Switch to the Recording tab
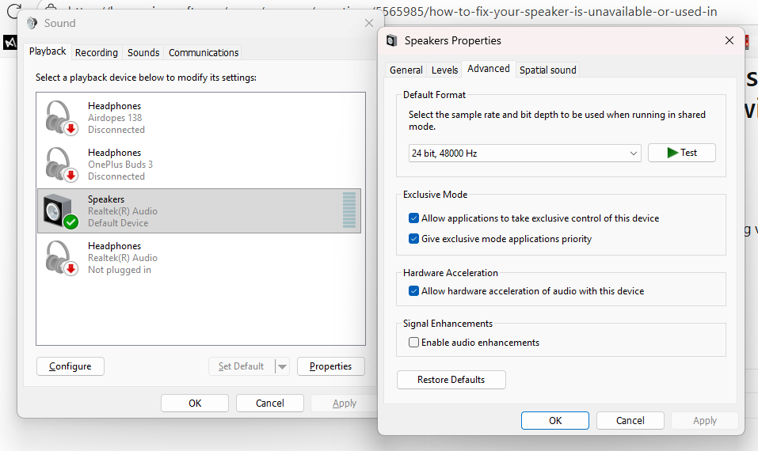Image resolution: width=758 pixels, height=451 pixels. (96, 53)
